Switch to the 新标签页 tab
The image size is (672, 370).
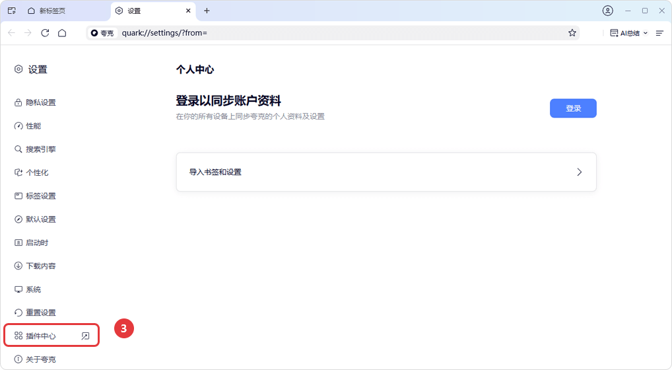(51, 11)
